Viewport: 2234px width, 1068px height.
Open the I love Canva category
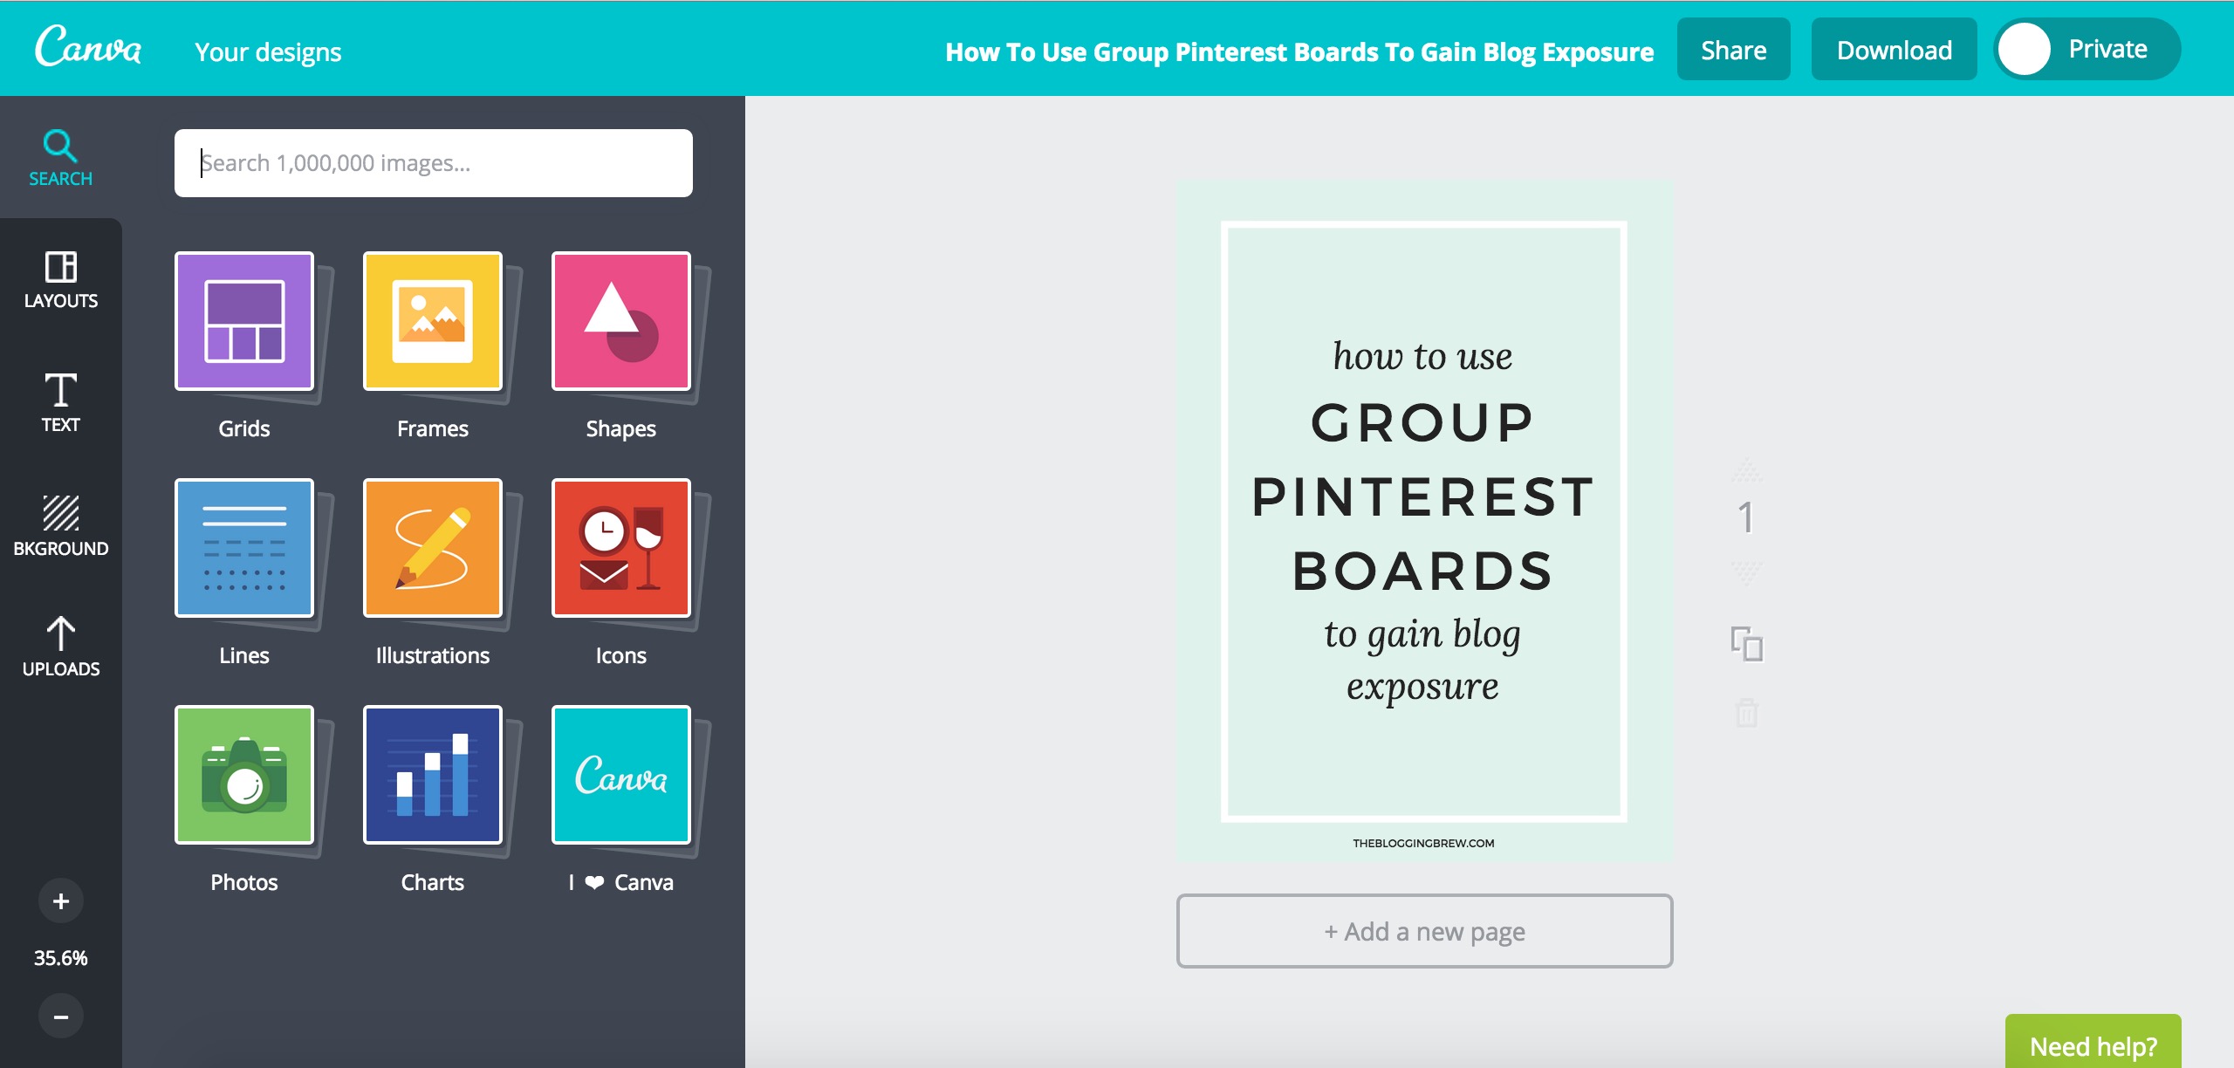coord(621,775)
